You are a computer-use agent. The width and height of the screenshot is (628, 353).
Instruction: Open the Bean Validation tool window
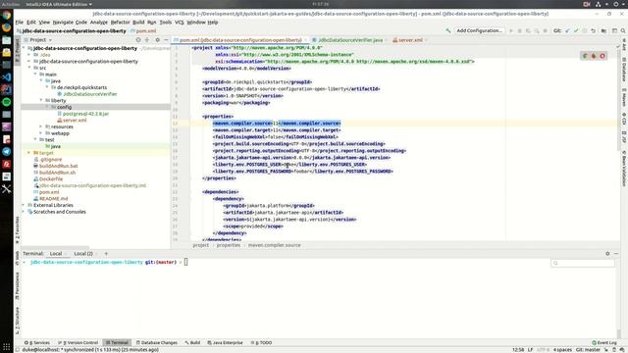point(624,169)
